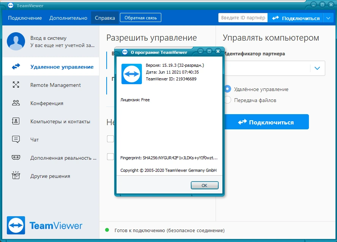The image size is (337, 242).
Task: Maximize the About dialog window
Action: (209, 51)
